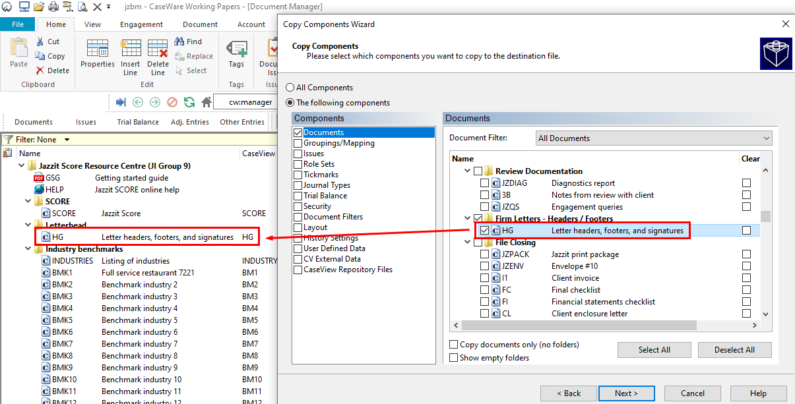Check the Tickmarks component checkbox
Image resolution: width=795 pixels, height=404 pixels.
point(298,175)
